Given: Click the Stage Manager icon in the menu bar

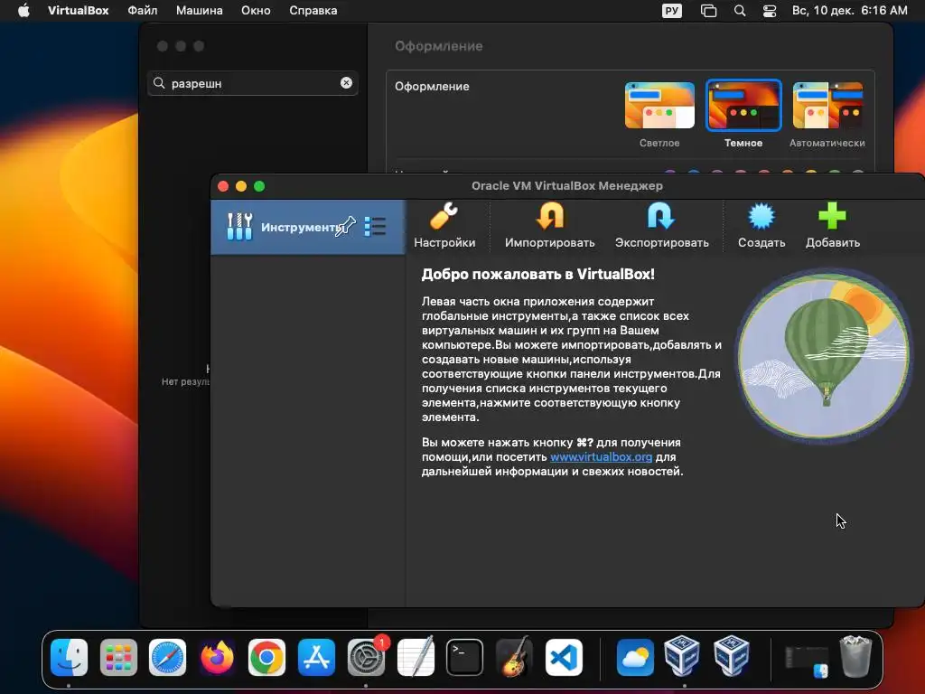Looking at the screenshot, I should 708,11.
